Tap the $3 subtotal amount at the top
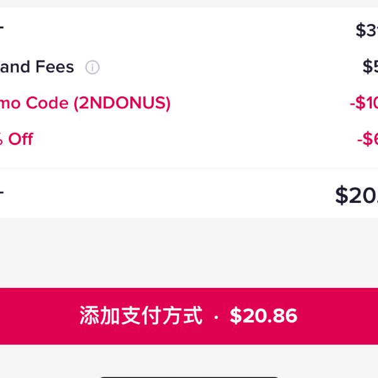 click(x=367, y=30)
